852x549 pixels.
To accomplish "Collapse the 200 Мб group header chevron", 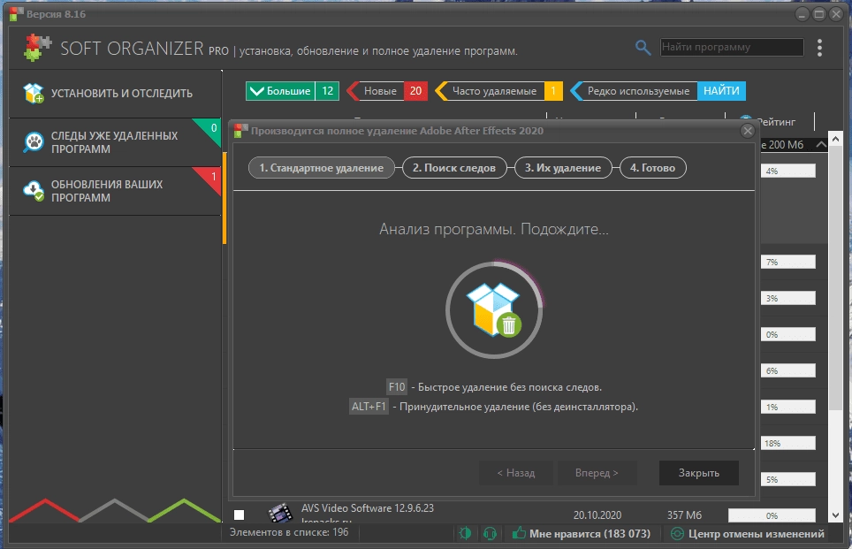I will (x=821, y=145).
